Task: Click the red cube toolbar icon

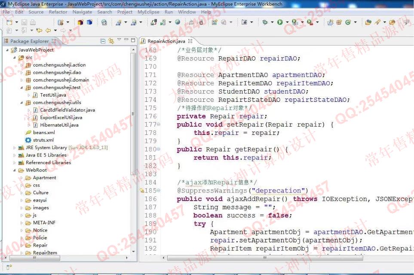Action: [81, 22]
